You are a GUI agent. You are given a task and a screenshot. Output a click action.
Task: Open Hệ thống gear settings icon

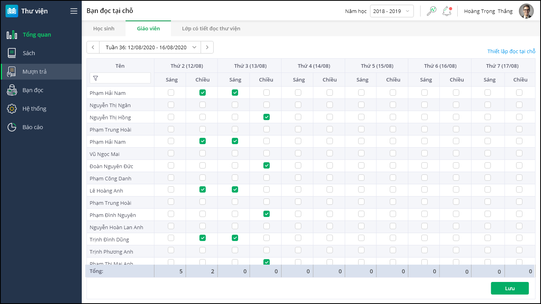point(12,109)
